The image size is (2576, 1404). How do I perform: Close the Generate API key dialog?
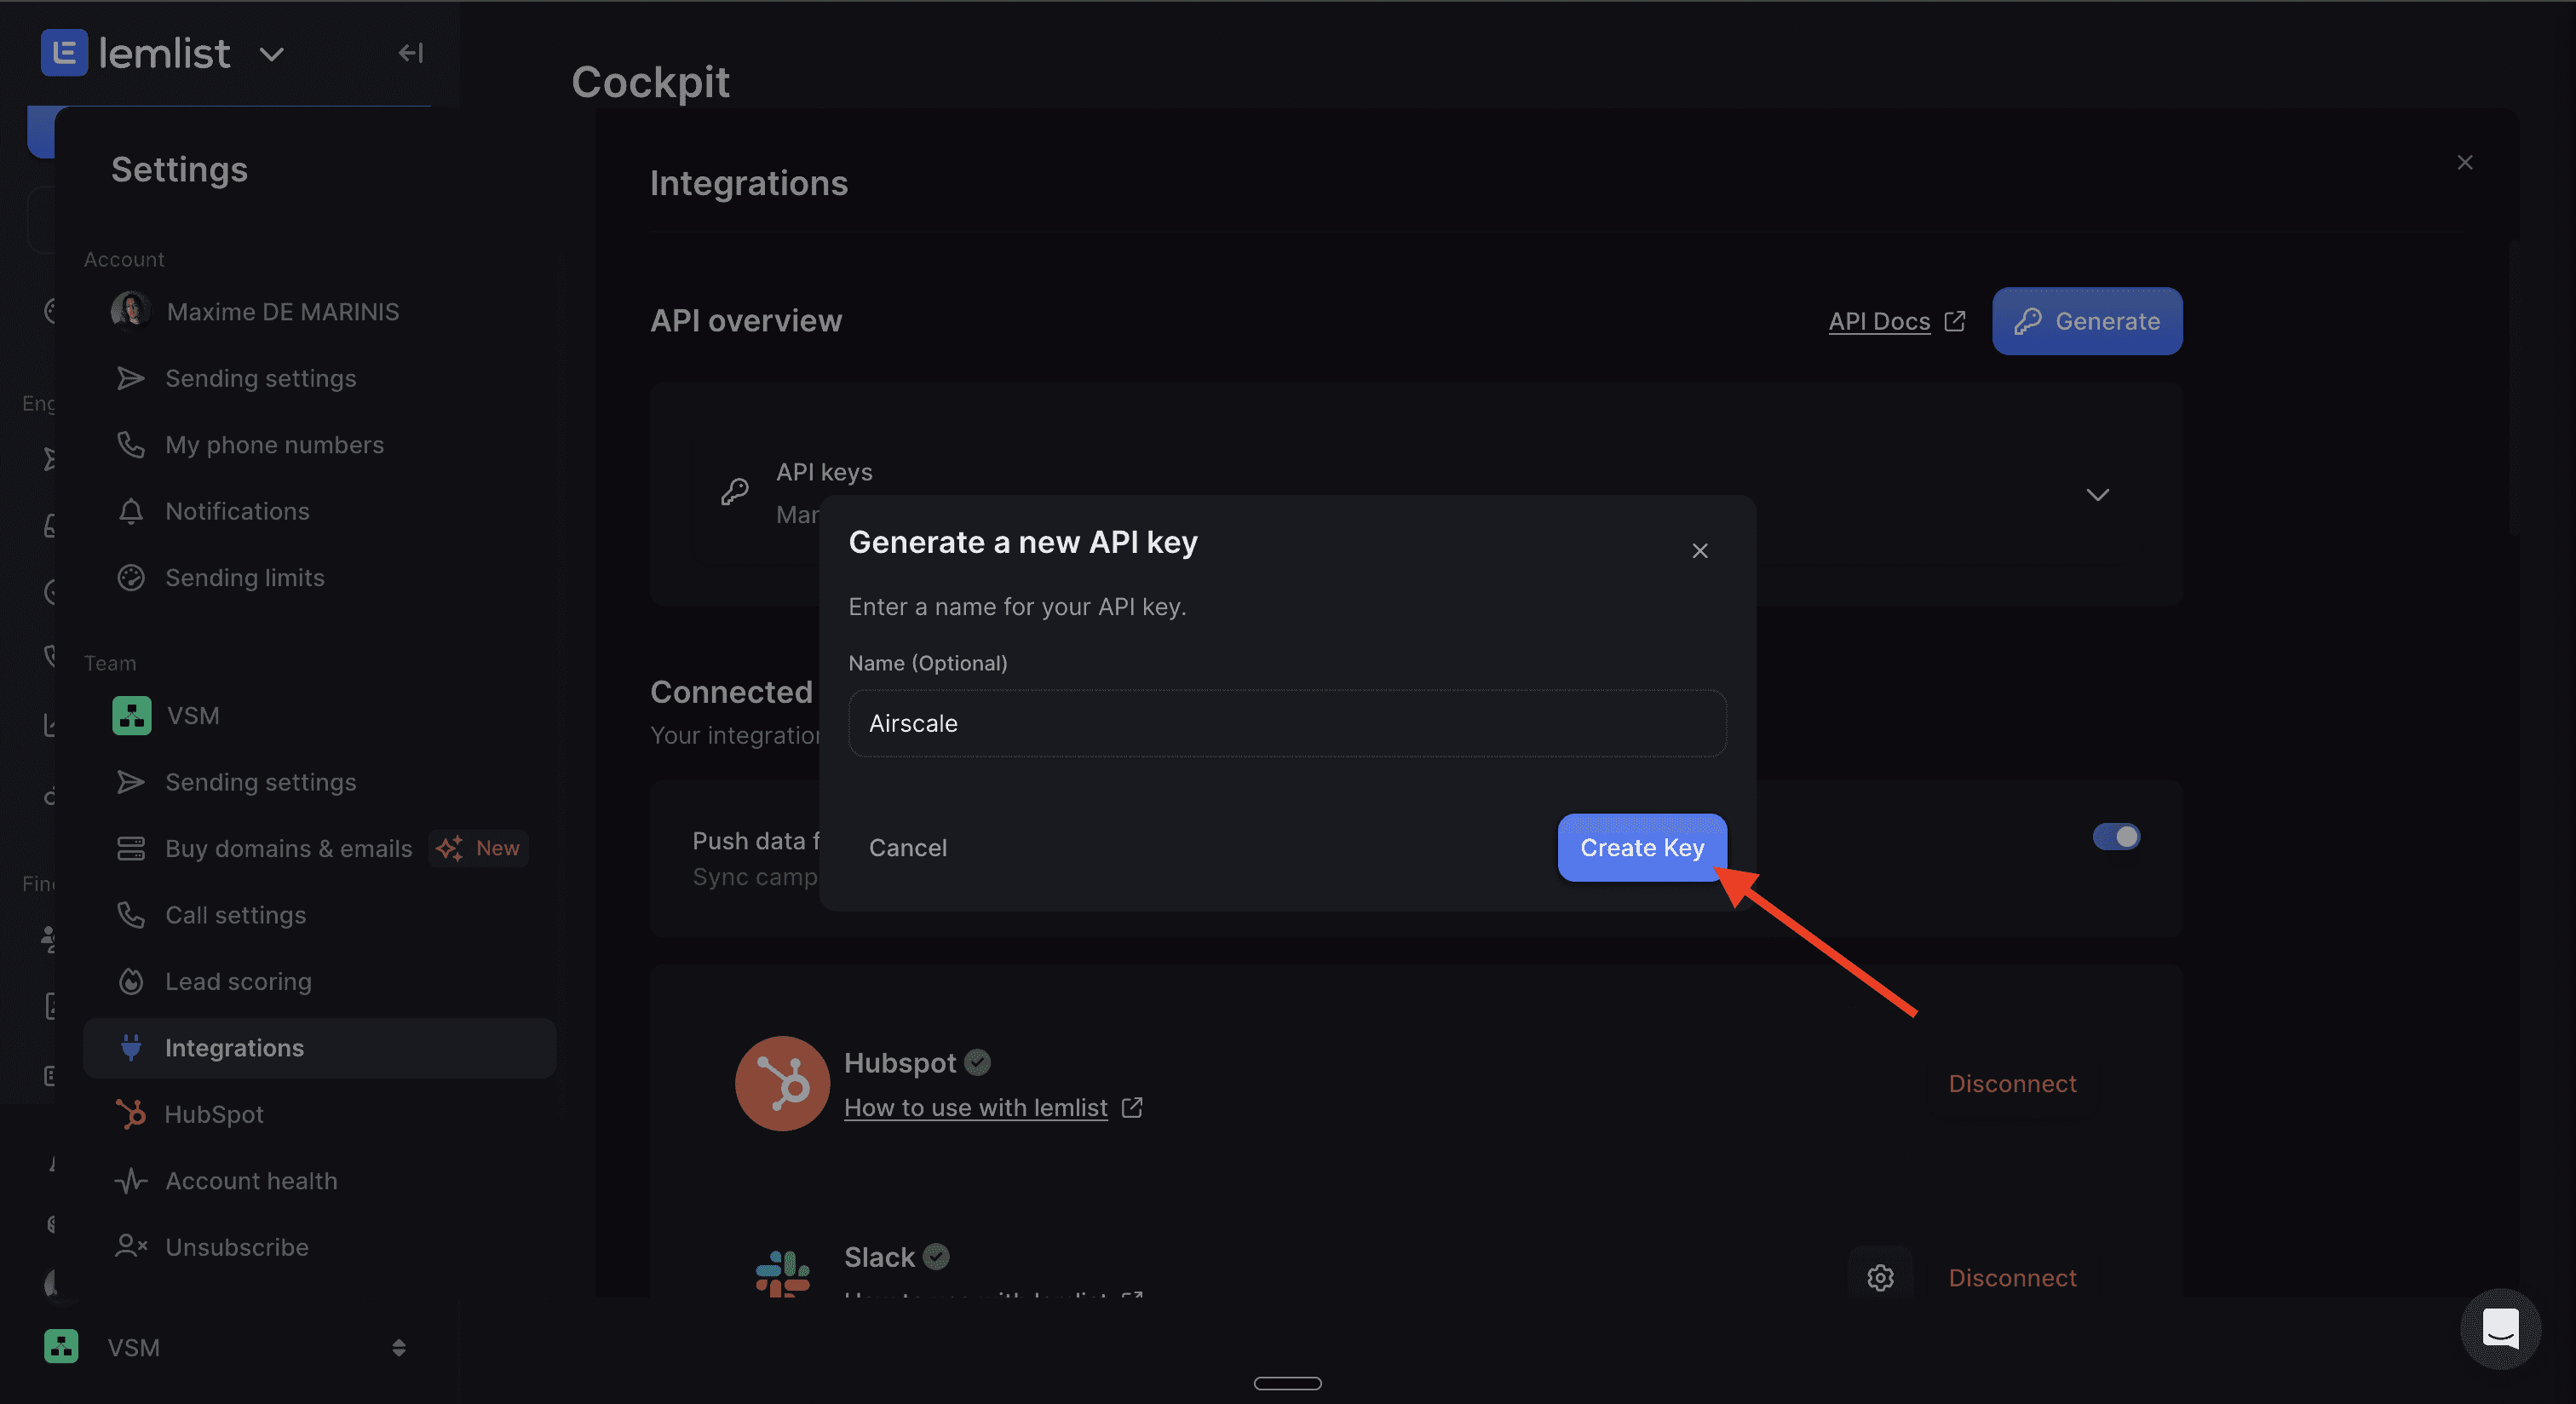coord(1699,551)
